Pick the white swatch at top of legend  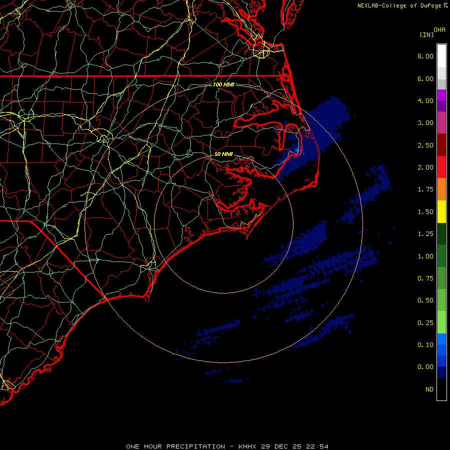coord(441,56)
